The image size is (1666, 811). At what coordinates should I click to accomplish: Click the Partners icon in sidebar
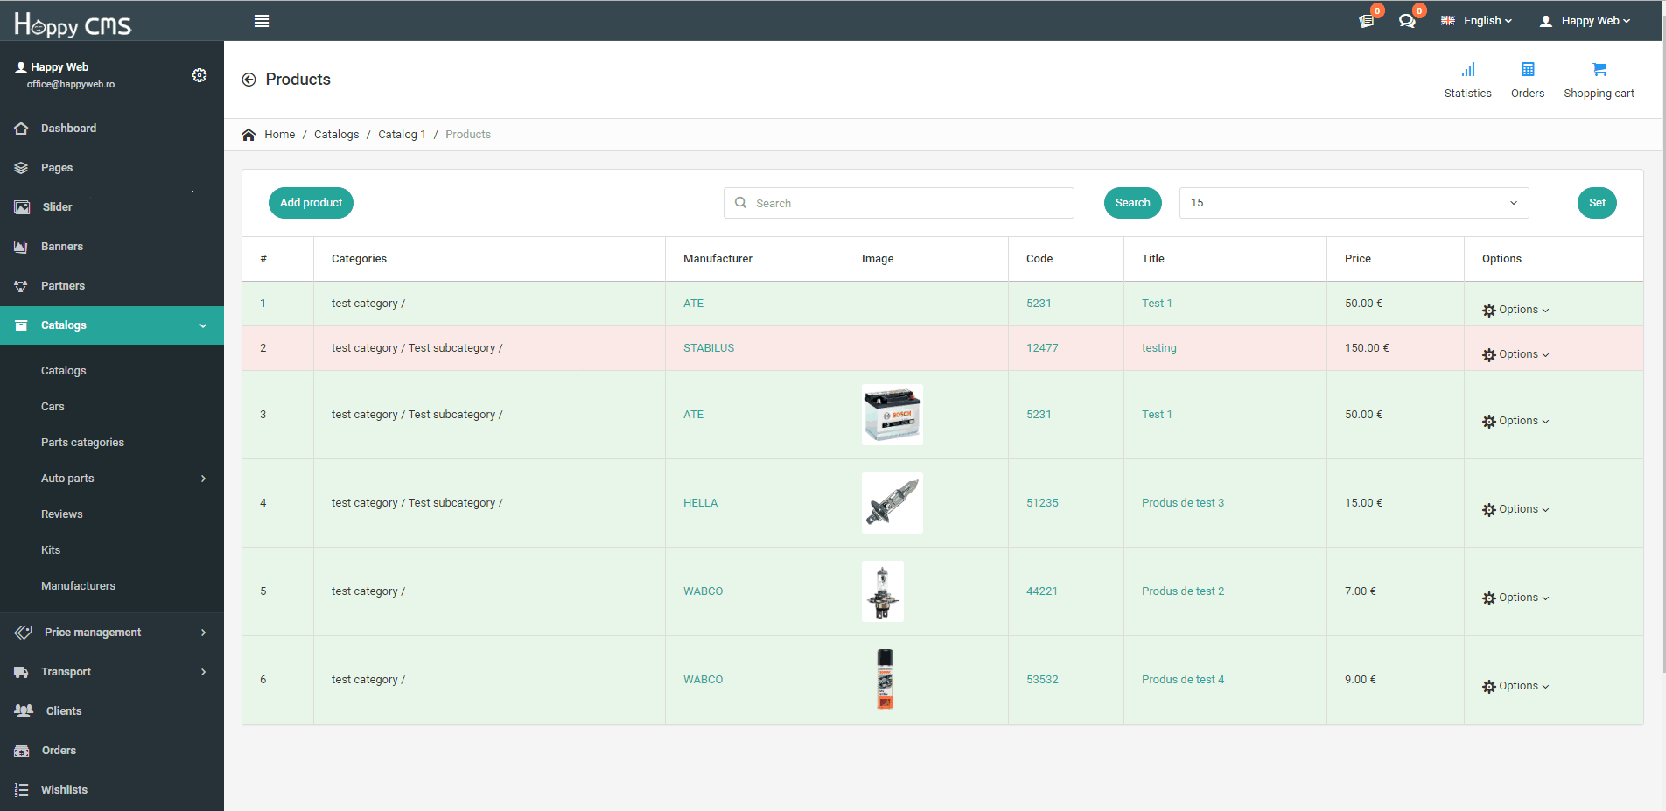click(x=21, y=286)
